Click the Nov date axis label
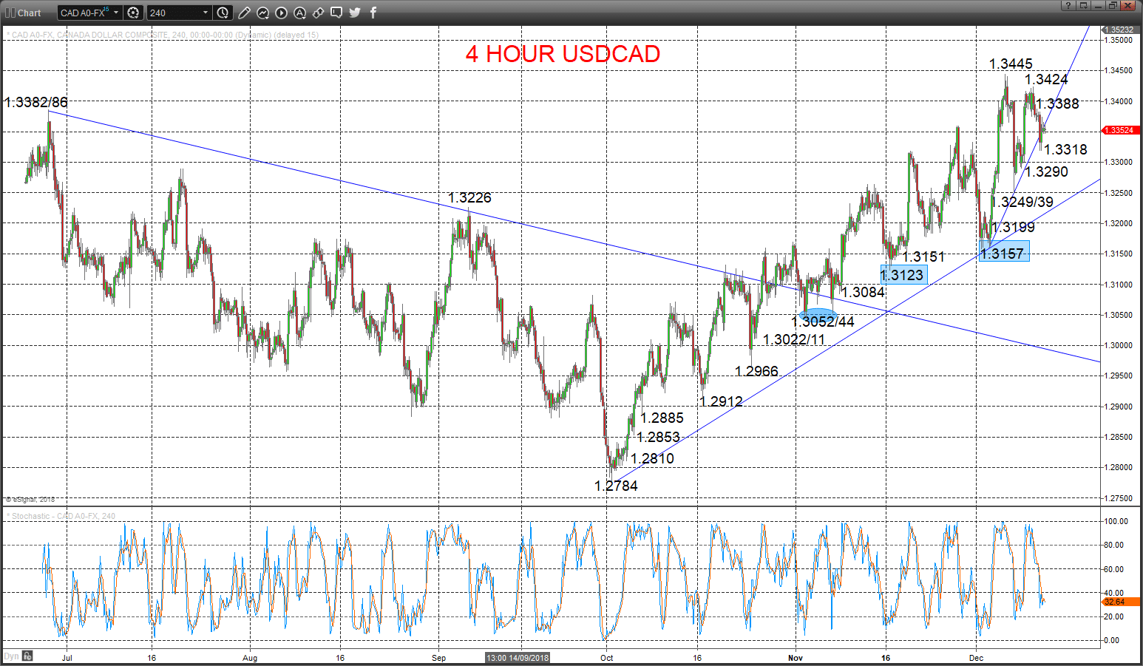This screenshot has width=1143, height=666. pyautogui.click(x=796, y=657)
